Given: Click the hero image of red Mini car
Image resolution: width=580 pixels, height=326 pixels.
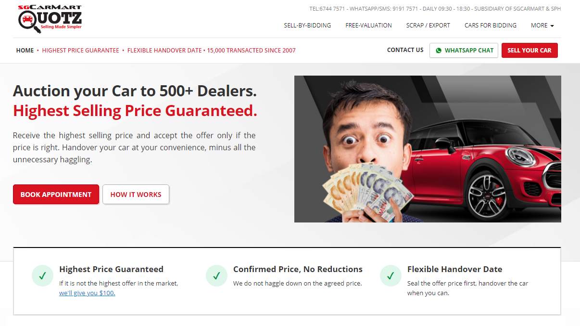Looking at the screenshot, I should point(428,149).
